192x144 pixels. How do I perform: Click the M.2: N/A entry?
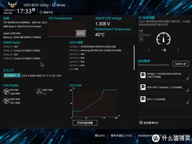pos(74,69)
